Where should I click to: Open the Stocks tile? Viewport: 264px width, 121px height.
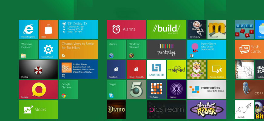point(38,110)
